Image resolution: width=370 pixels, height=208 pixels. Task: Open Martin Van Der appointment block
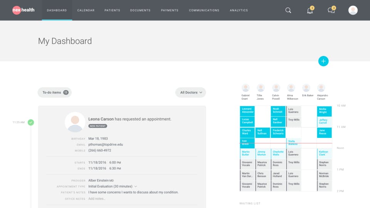[247, 175]
